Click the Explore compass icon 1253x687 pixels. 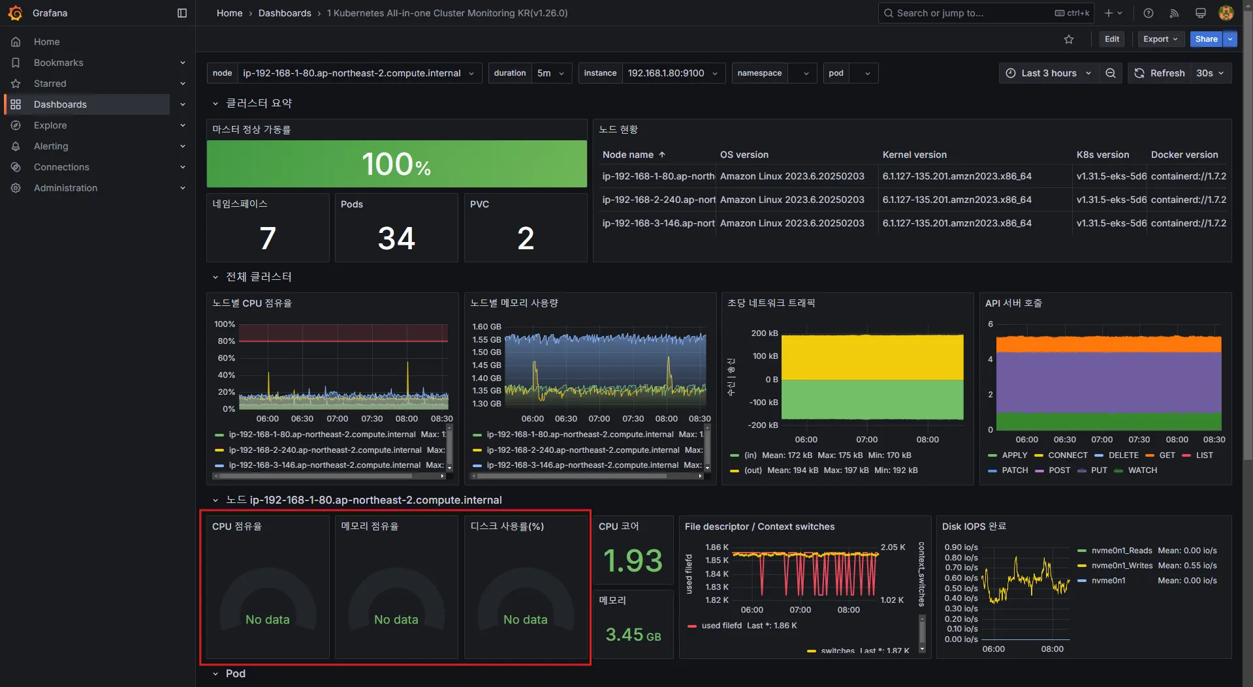(16, 125)
